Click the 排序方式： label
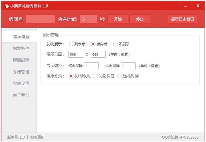 point(56,76)
